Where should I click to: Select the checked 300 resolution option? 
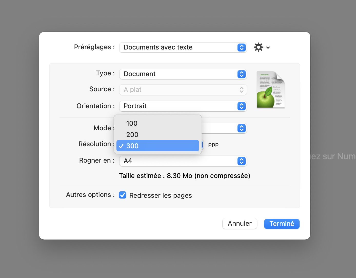coord(157,146)
